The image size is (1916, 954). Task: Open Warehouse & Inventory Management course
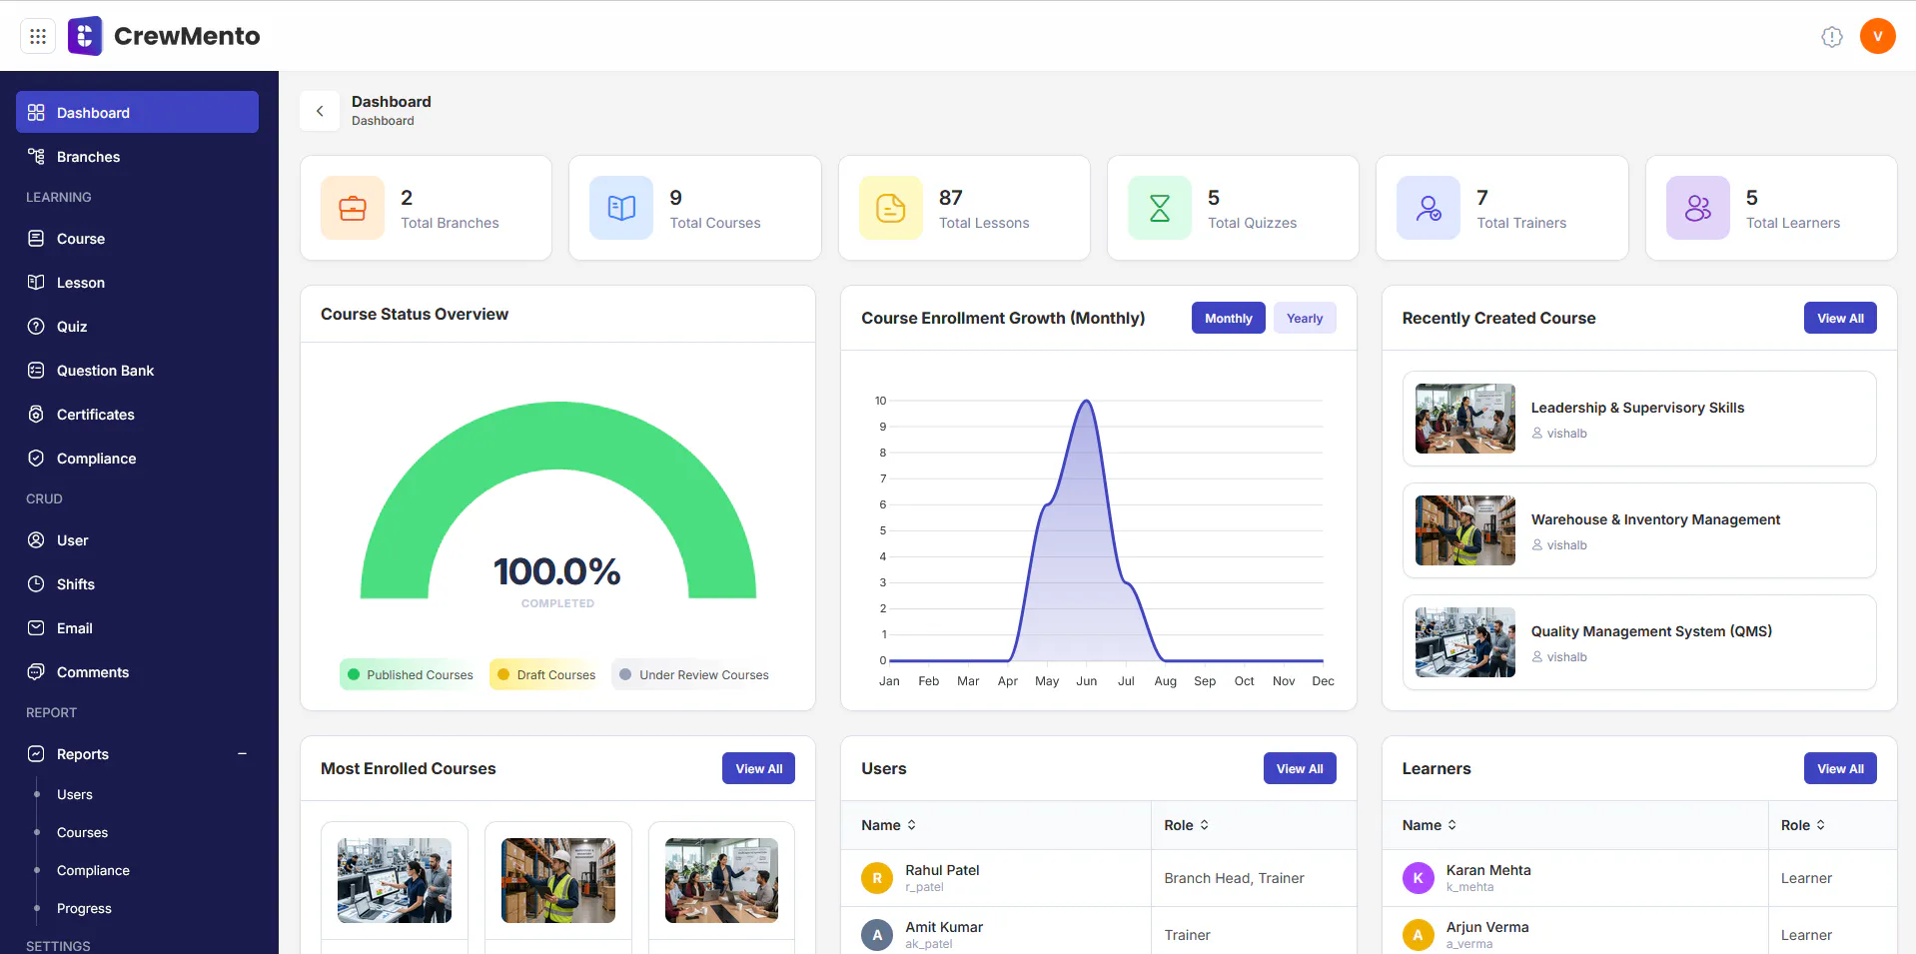(1639, 530)
